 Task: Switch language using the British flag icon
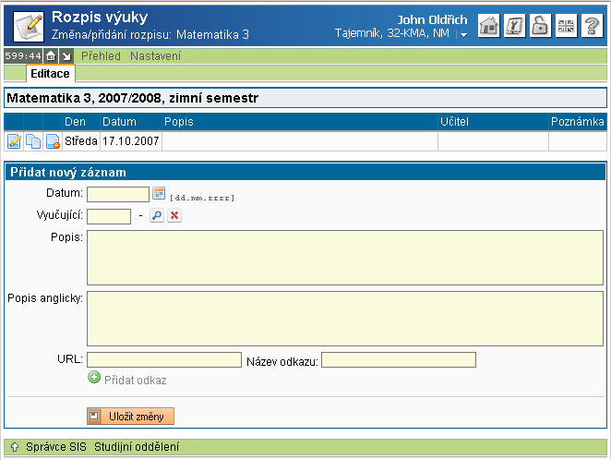pyautogui.click(x=568, y=27)
